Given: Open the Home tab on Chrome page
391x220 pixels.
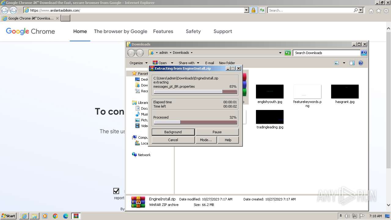Looking at the screenshot, I should [x=80, y=31].
